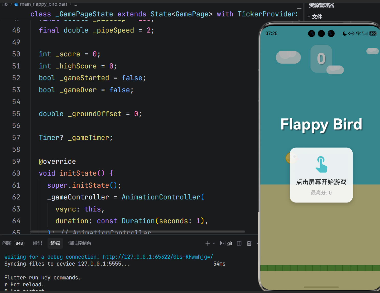
Task: Open the 调试控制台 tab
Action: coord(80,243)
